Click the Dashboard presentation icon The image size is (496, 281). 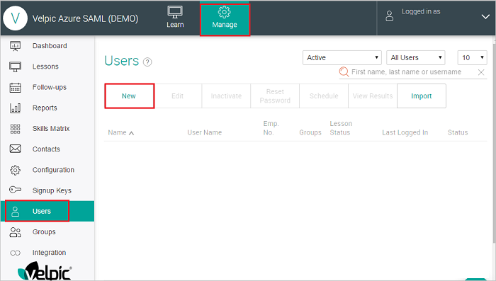coord(15,46)
